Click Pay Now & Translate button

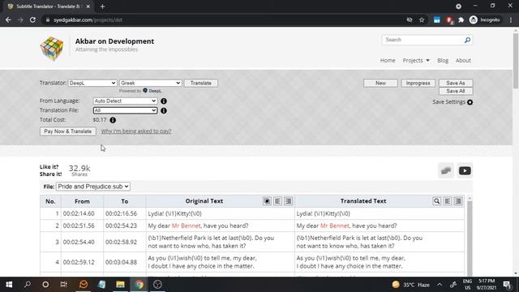click(x=68, y=131)
